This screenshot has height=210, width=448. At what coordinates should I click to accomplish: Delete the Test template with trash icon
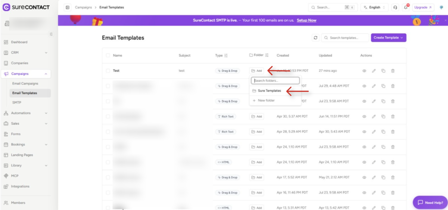393,71
